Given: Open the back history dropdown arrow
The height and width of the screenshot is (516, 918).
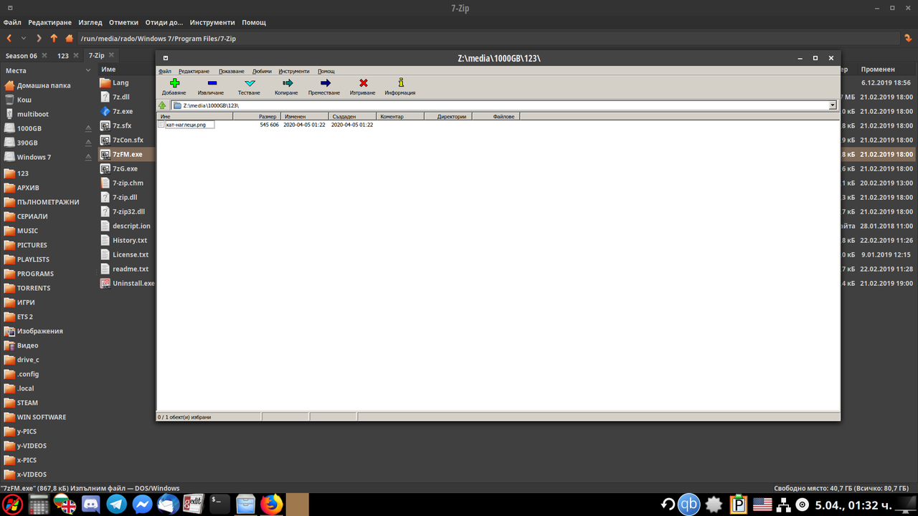Looking at the screenshot, I should [24, 38].
